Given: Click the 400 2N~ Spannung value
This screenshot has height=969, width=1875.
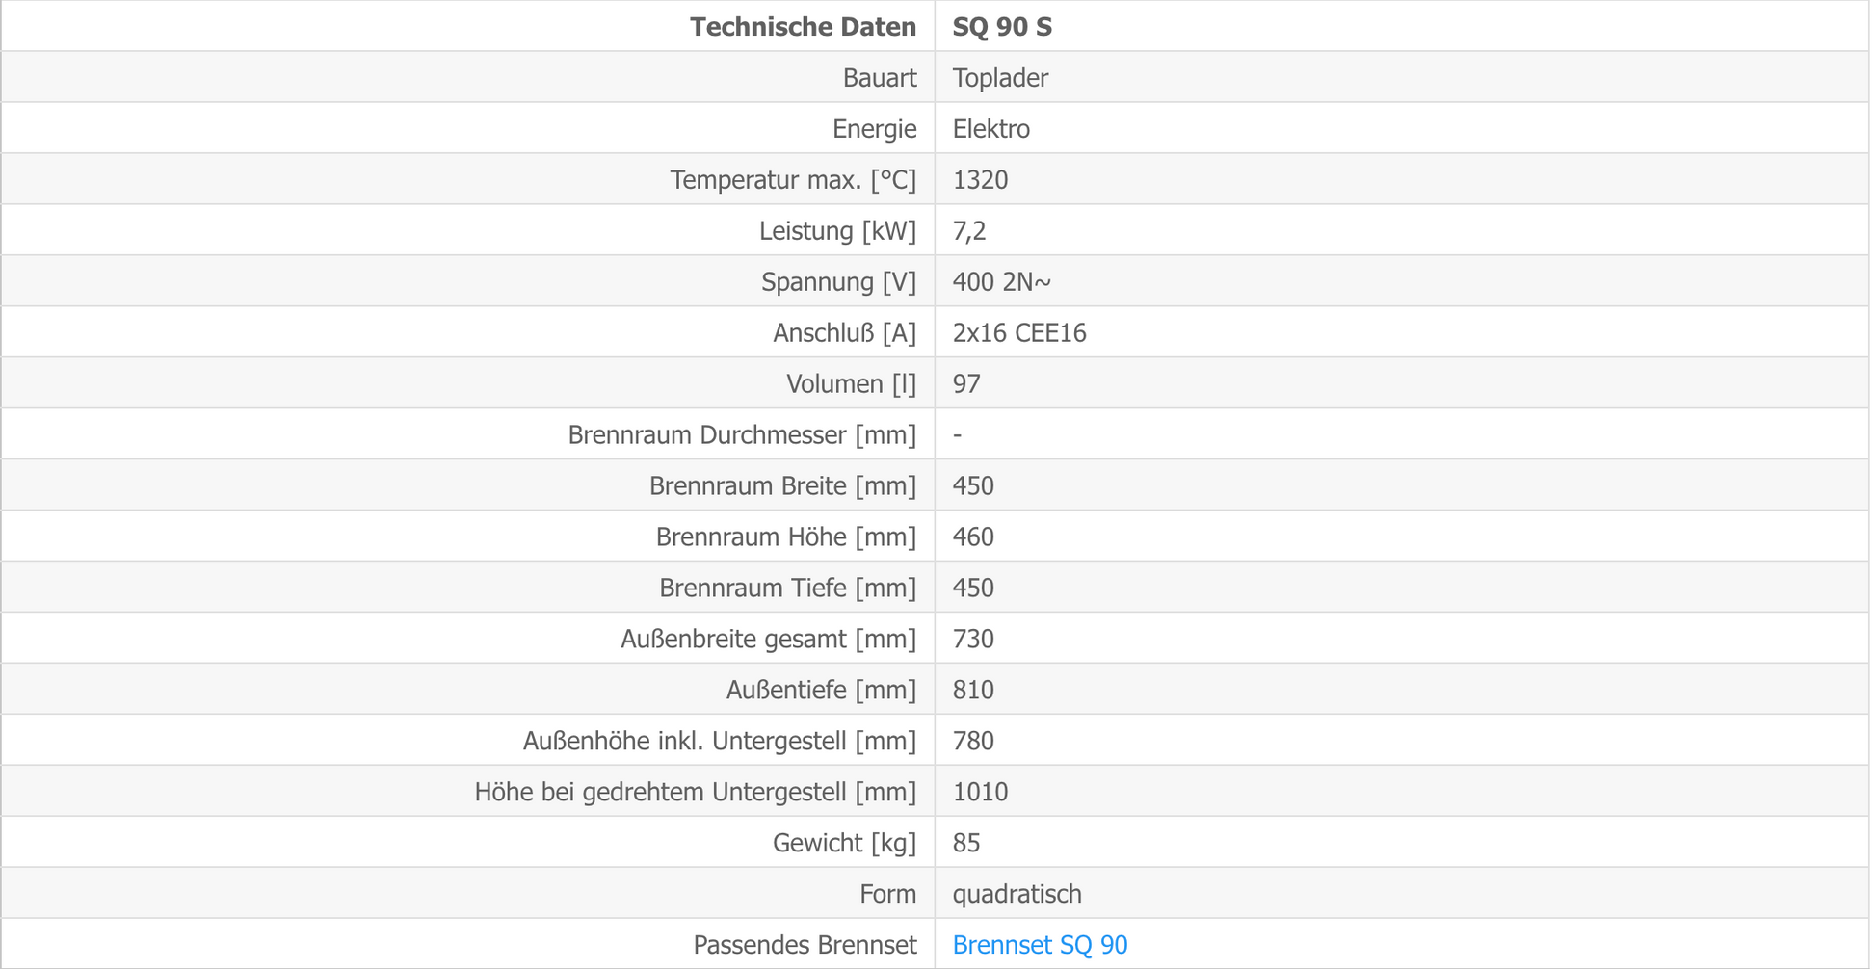Looking at the screenshot, I should coord(1002,282).
